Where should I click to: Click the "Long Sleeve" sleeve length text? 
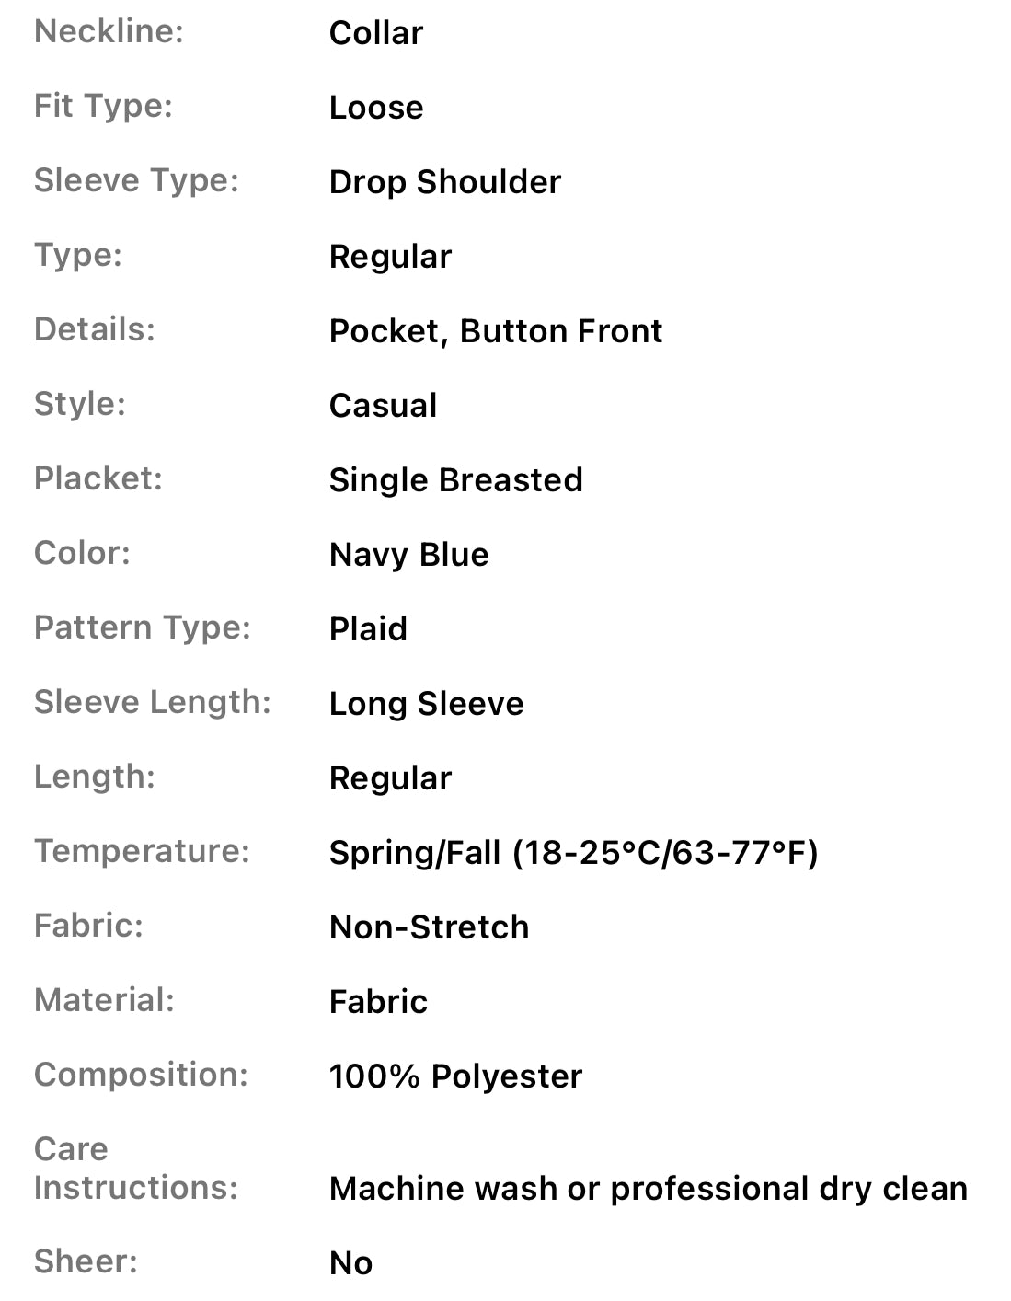click(426, 704)
